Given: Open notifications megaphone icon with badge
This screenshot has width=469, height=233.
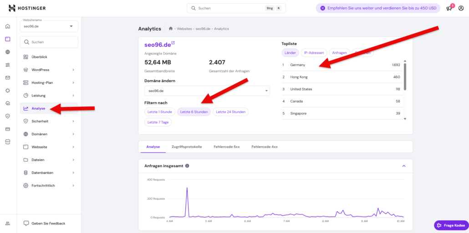Looking at the screenshot, I should tap(449, 8).
